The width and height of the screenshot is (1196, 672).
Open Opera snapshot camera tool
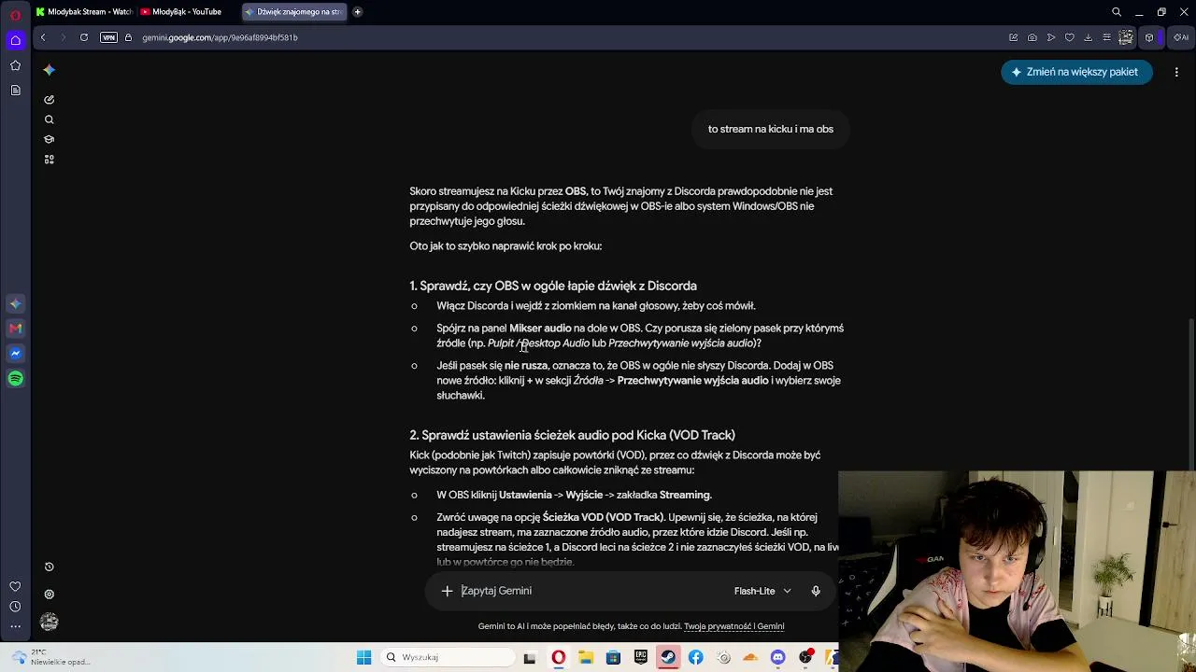(1032, 37)
